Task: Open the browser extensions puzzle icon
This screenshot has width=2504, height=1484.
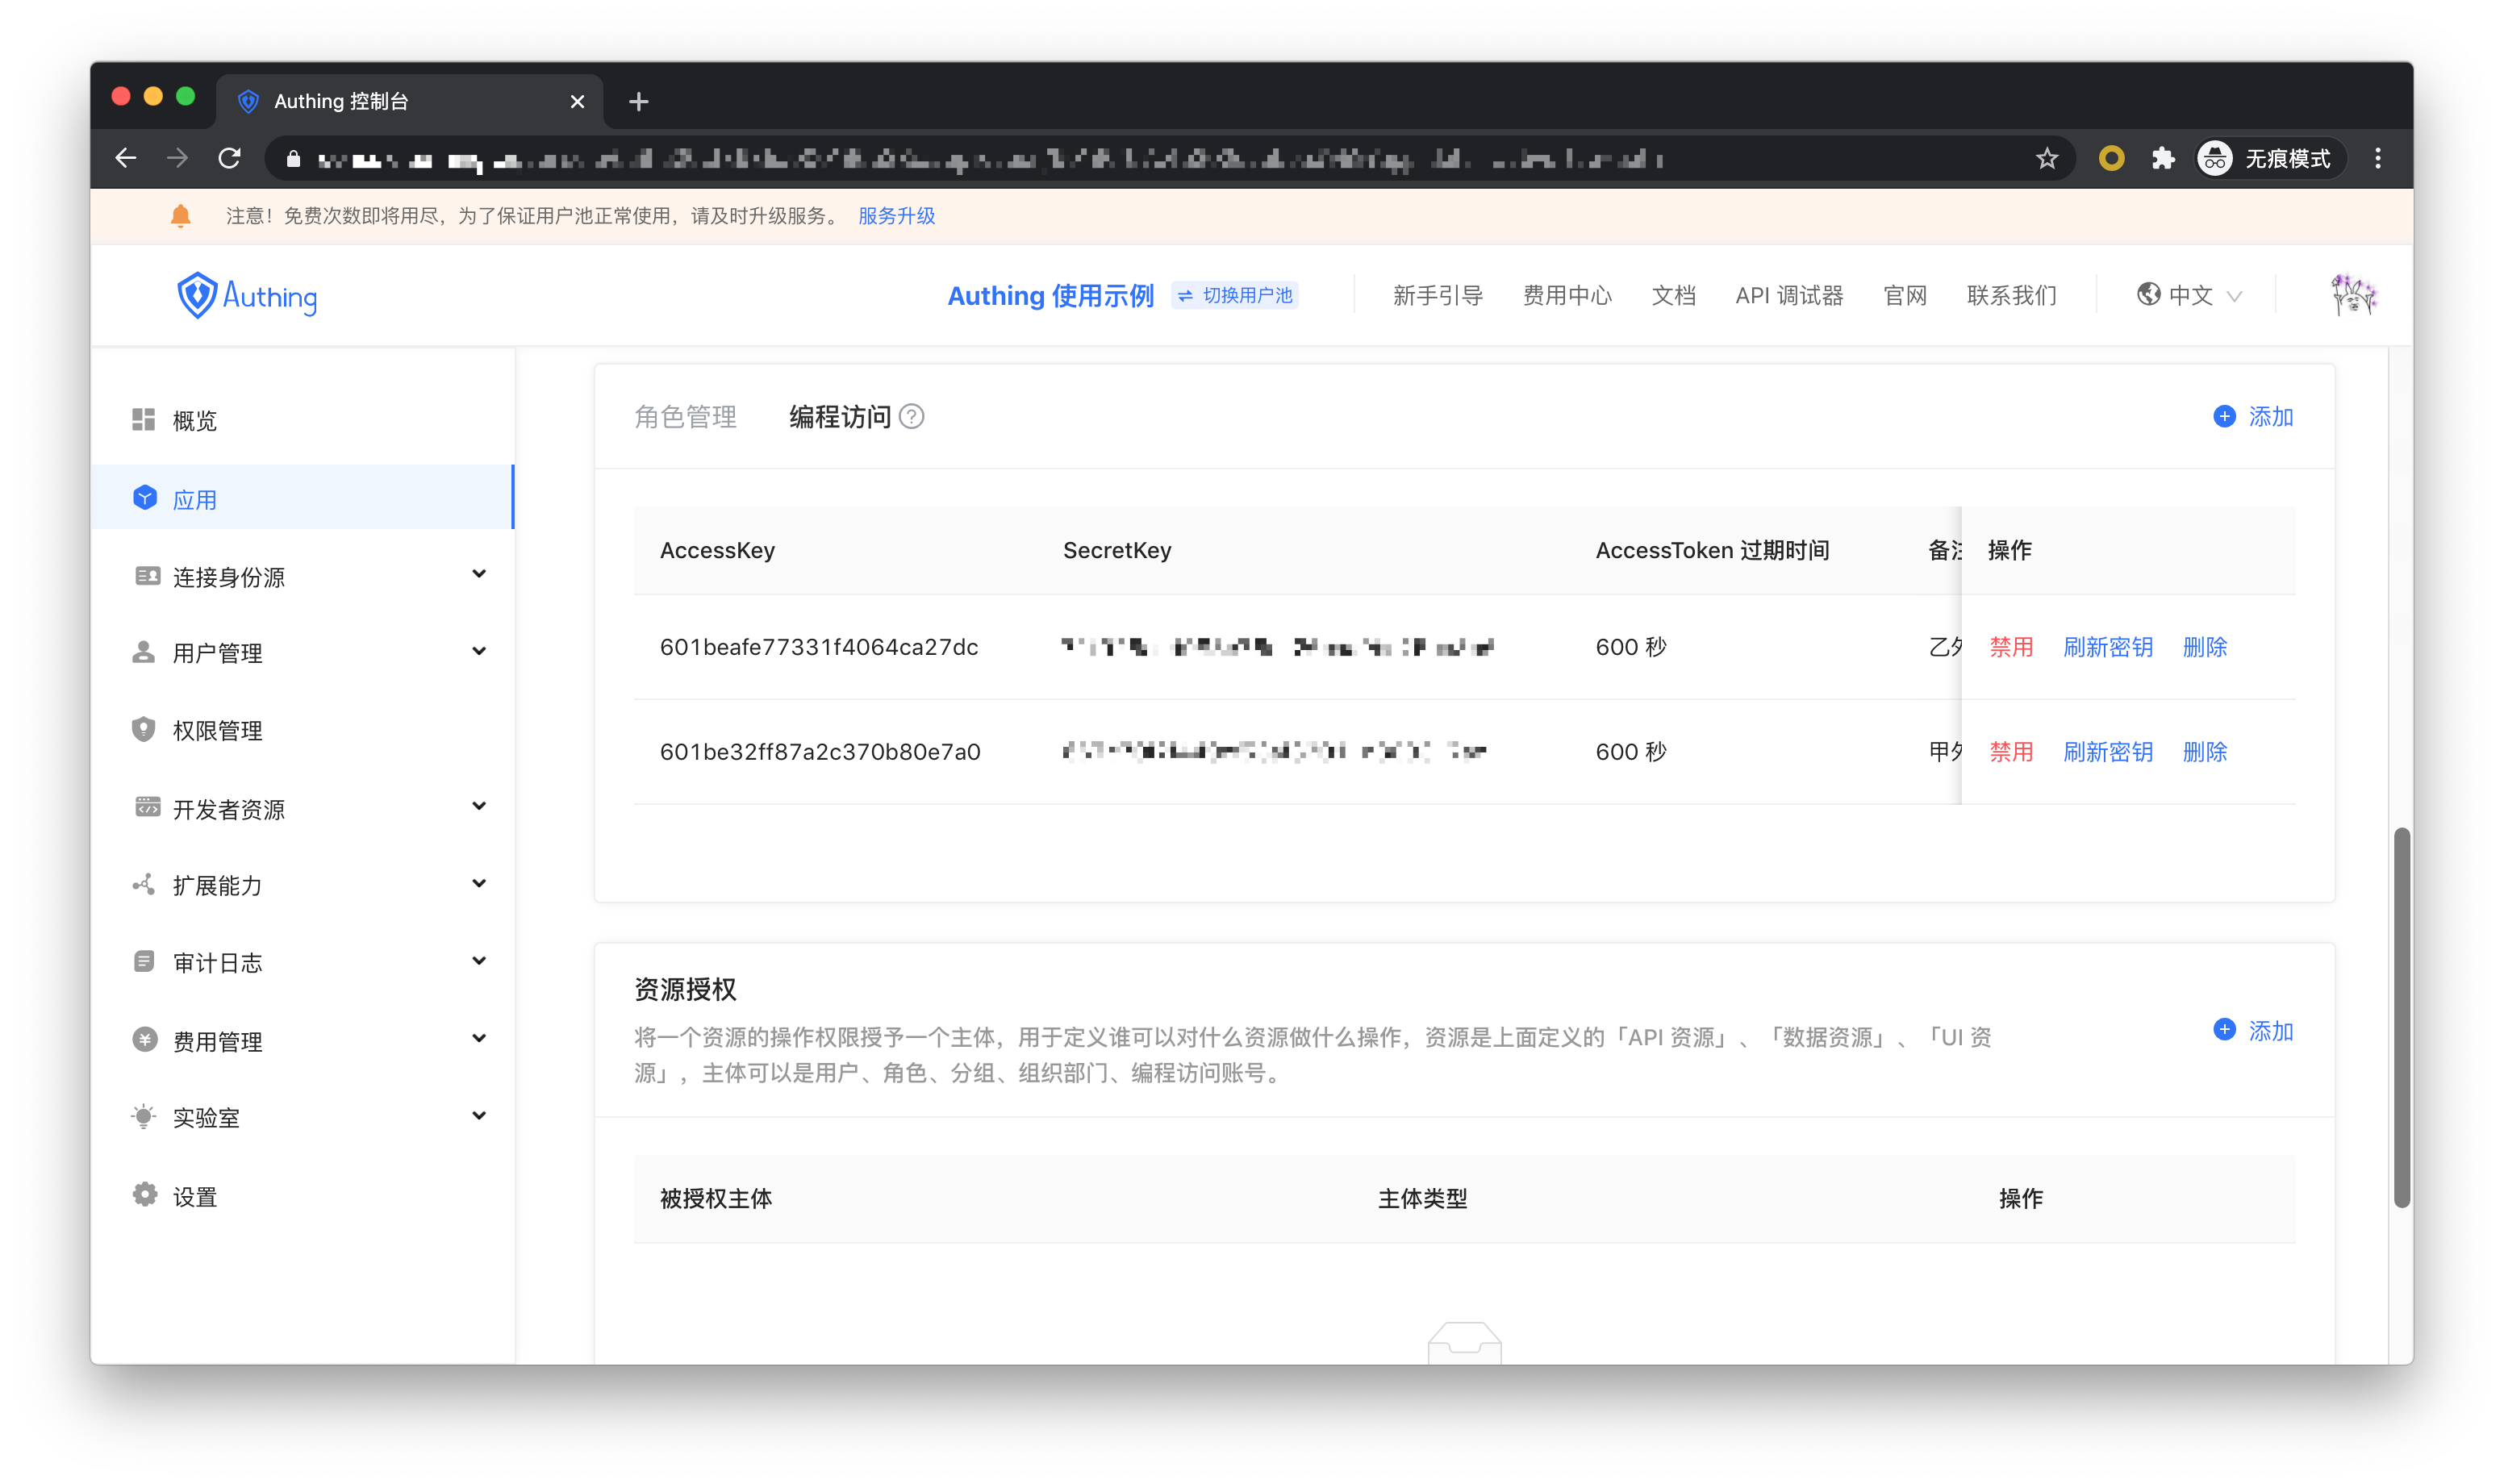Action: tap(2163, 158)
